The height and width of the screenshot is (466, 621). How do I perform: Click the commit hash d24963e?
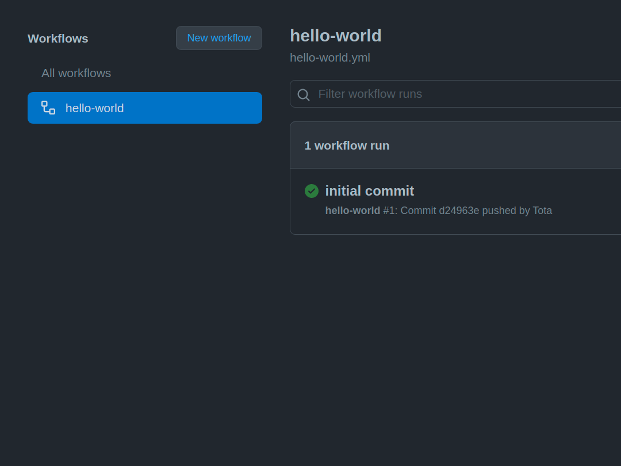click(460, 211)
